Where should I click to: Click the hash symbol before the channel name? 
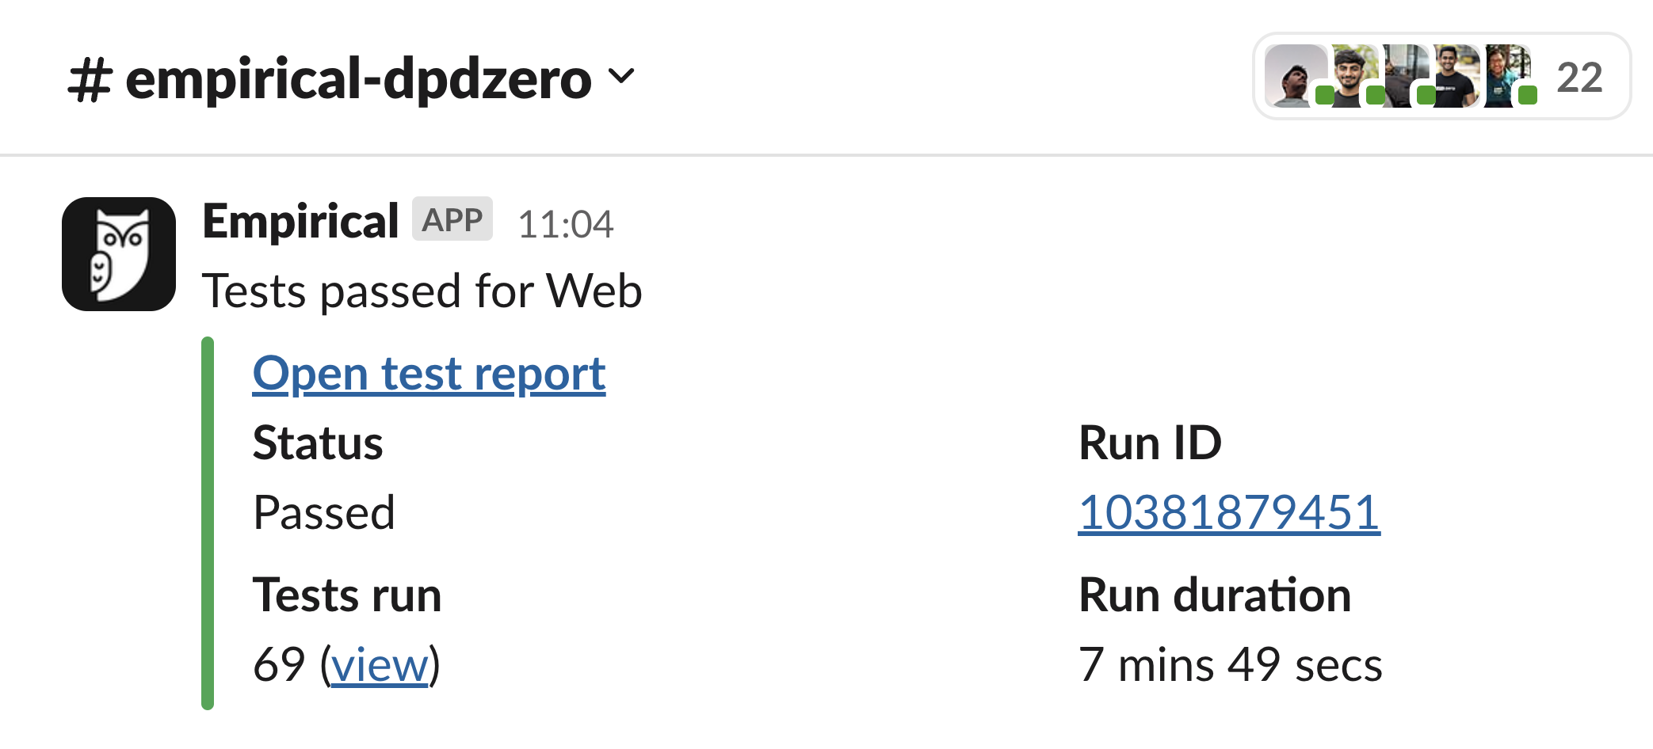(89, 80)
